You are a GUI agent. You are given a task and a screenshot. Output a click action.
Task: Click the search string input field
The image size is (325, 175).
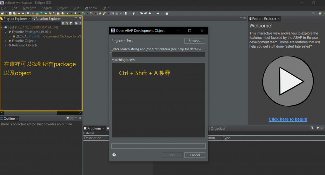158,54
